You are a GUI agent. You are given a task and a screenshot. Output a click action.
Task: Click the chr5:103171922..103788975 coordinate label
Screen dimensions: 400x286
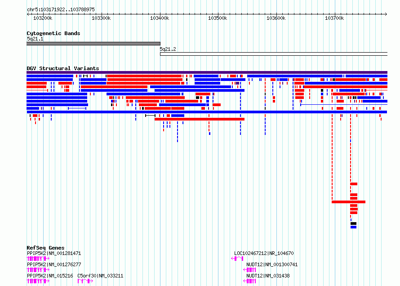tap(61, 9)
